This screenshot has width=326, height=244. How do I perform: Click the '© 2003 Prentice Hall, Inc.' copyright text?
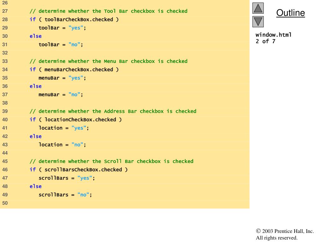[x=285, y=231]
